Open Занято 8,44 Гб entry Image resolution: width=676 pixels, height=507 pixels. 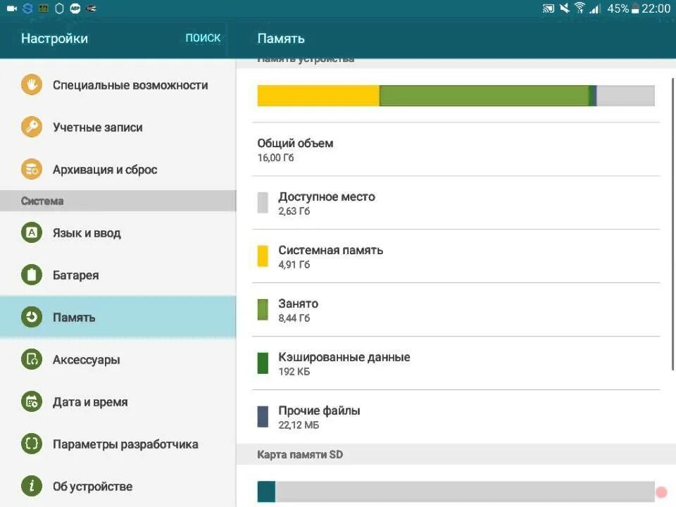click(x=456, y=310)
